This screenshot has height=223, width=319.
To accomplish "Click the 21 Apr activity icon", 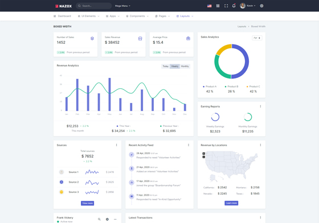I will click(x=132, y=168).
